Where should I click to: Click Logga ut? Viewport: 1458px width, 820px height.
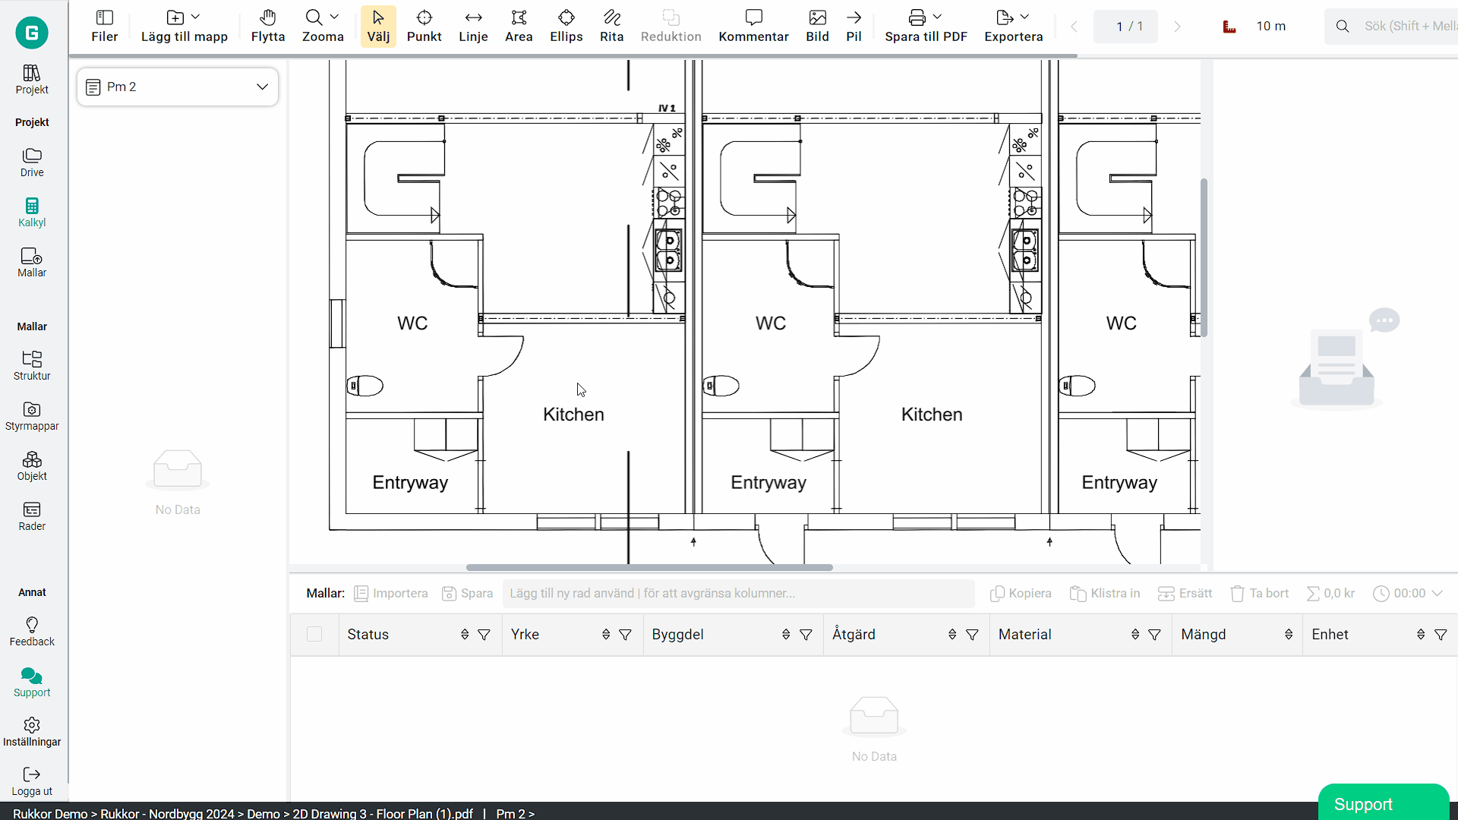coord(32,781)
